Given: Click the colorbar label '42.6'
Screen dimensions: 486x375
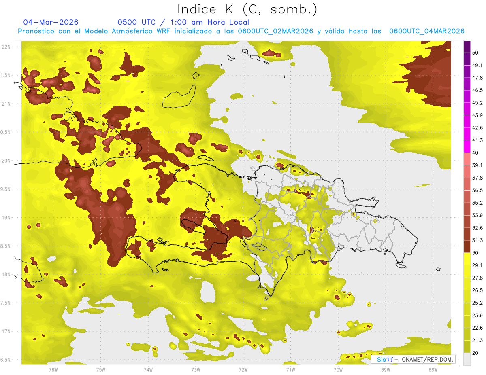Looking at the screenshot, I should 477,128.
